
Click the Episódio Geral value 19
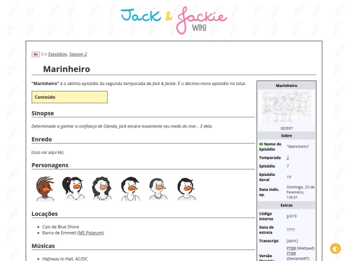(289, 177)
